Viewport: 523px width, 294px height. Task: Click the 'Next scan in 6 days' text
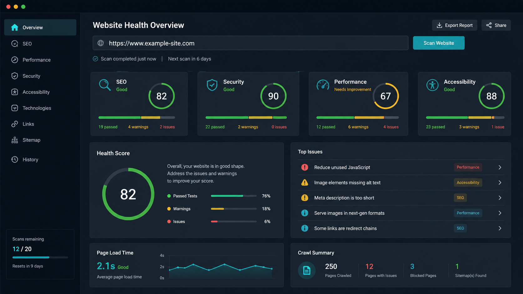(x=190, y=59)
